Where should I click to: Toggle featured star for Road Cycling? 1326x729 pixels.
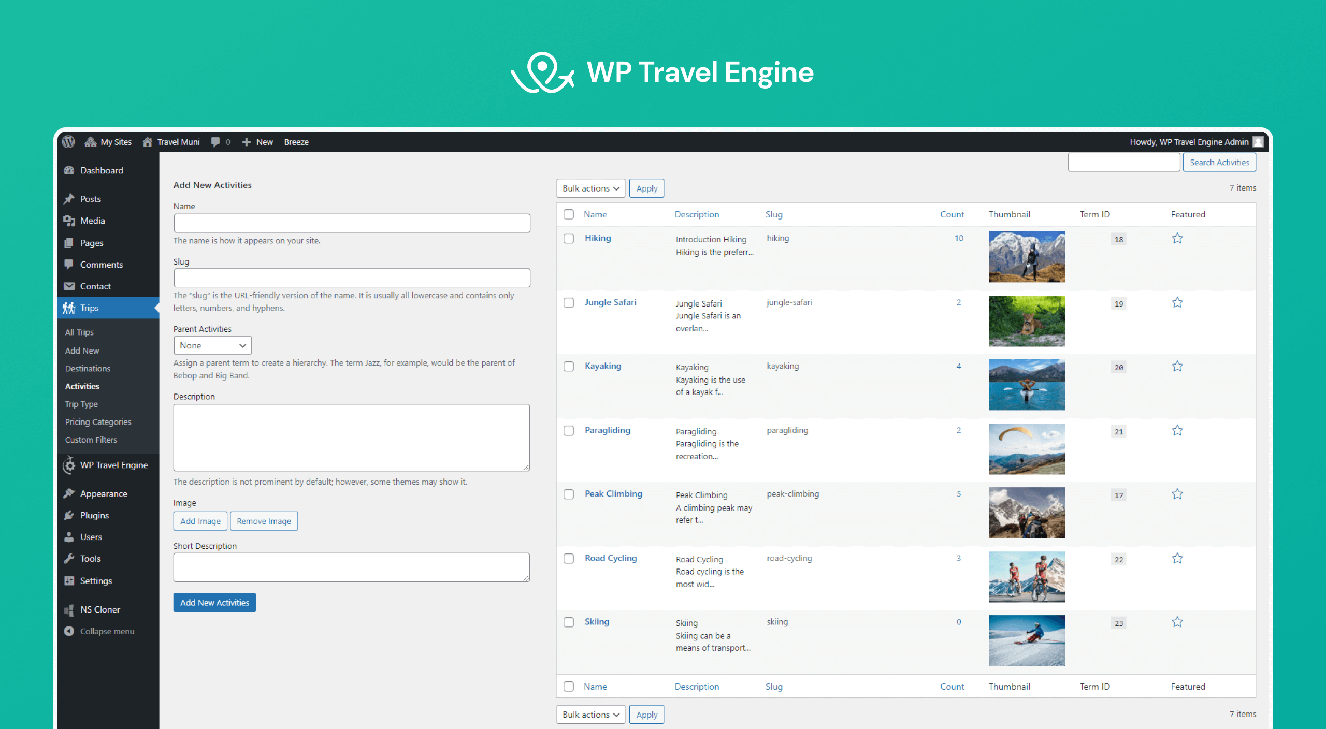coord(1177,558)
